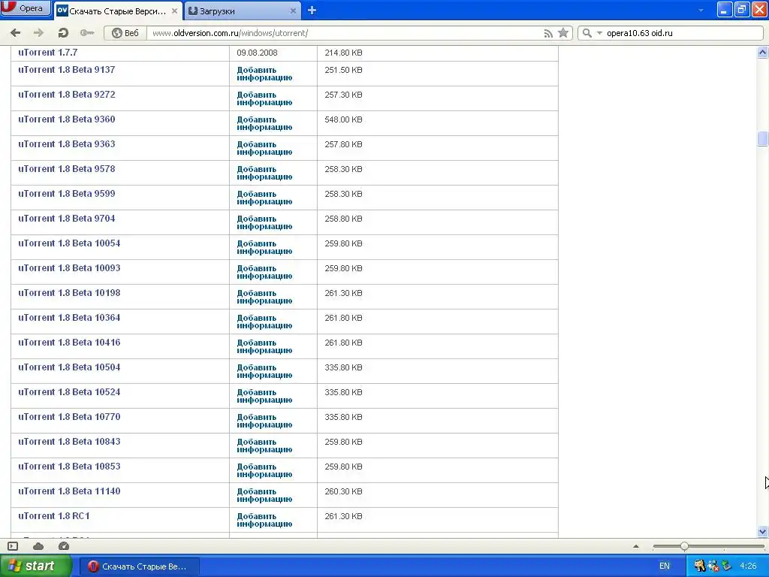Select the 214.80 KB size value
The image size is (769, 577).
343,53
